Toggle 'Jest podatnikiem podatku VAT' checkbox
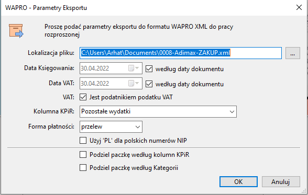Screen dimensions: 308x195 pyautogui.click(x=83, y=97)
